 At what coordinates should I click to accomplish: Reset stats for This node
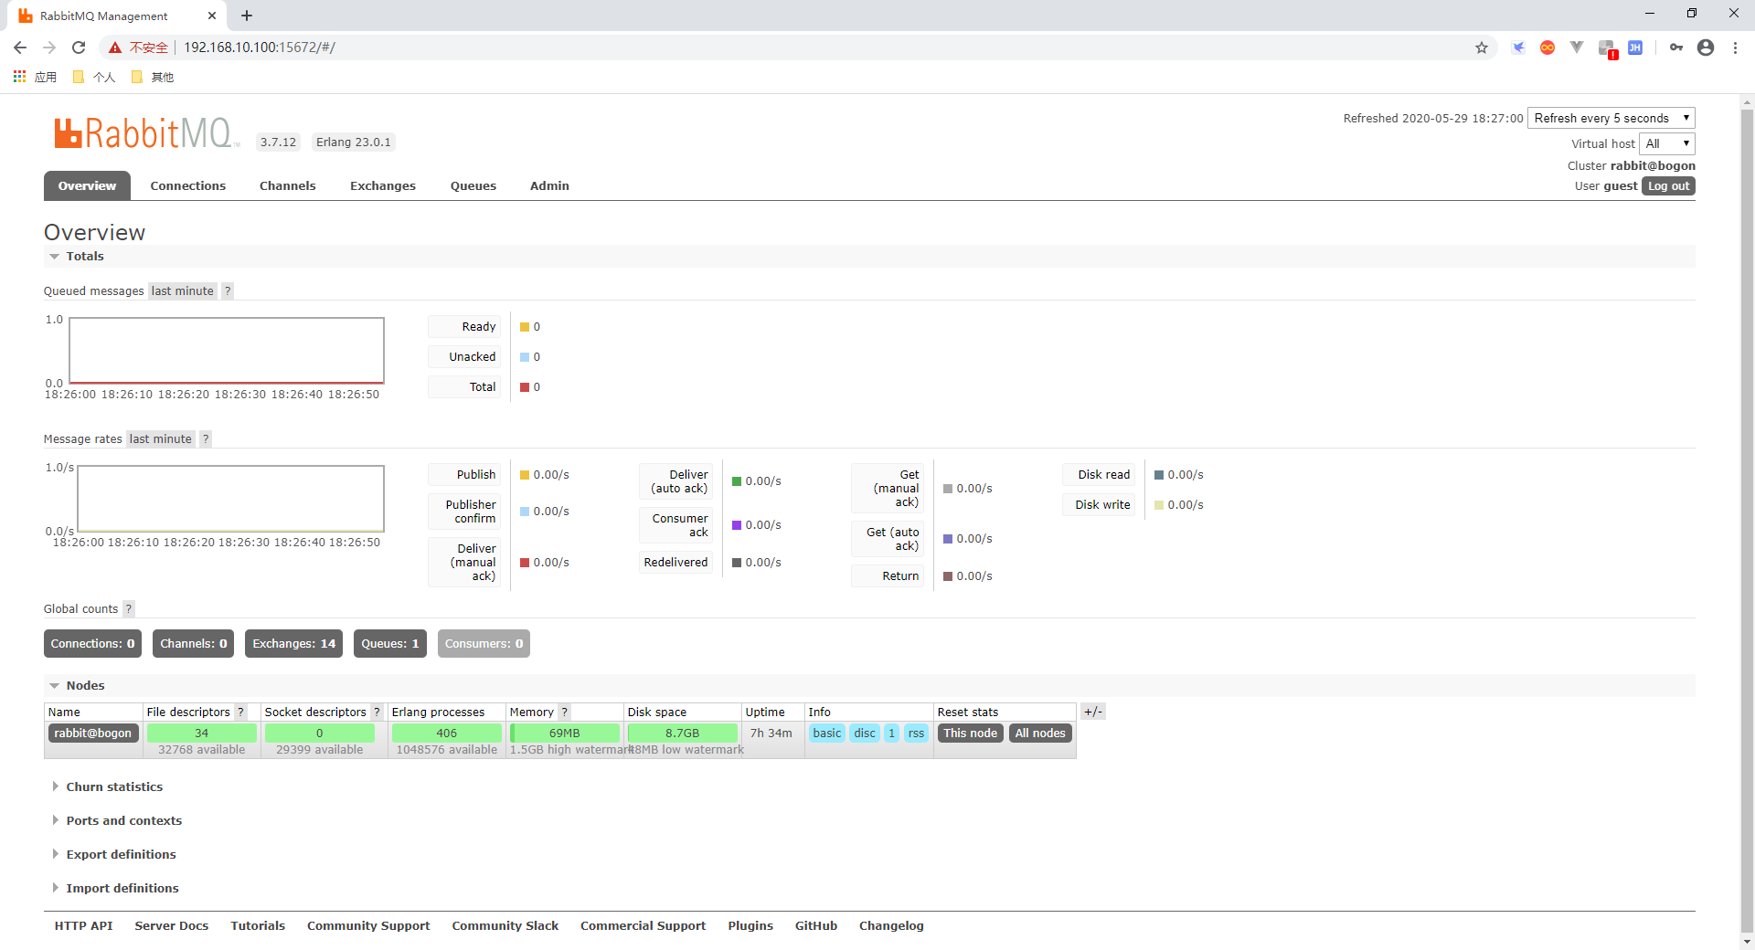(970, 733)
